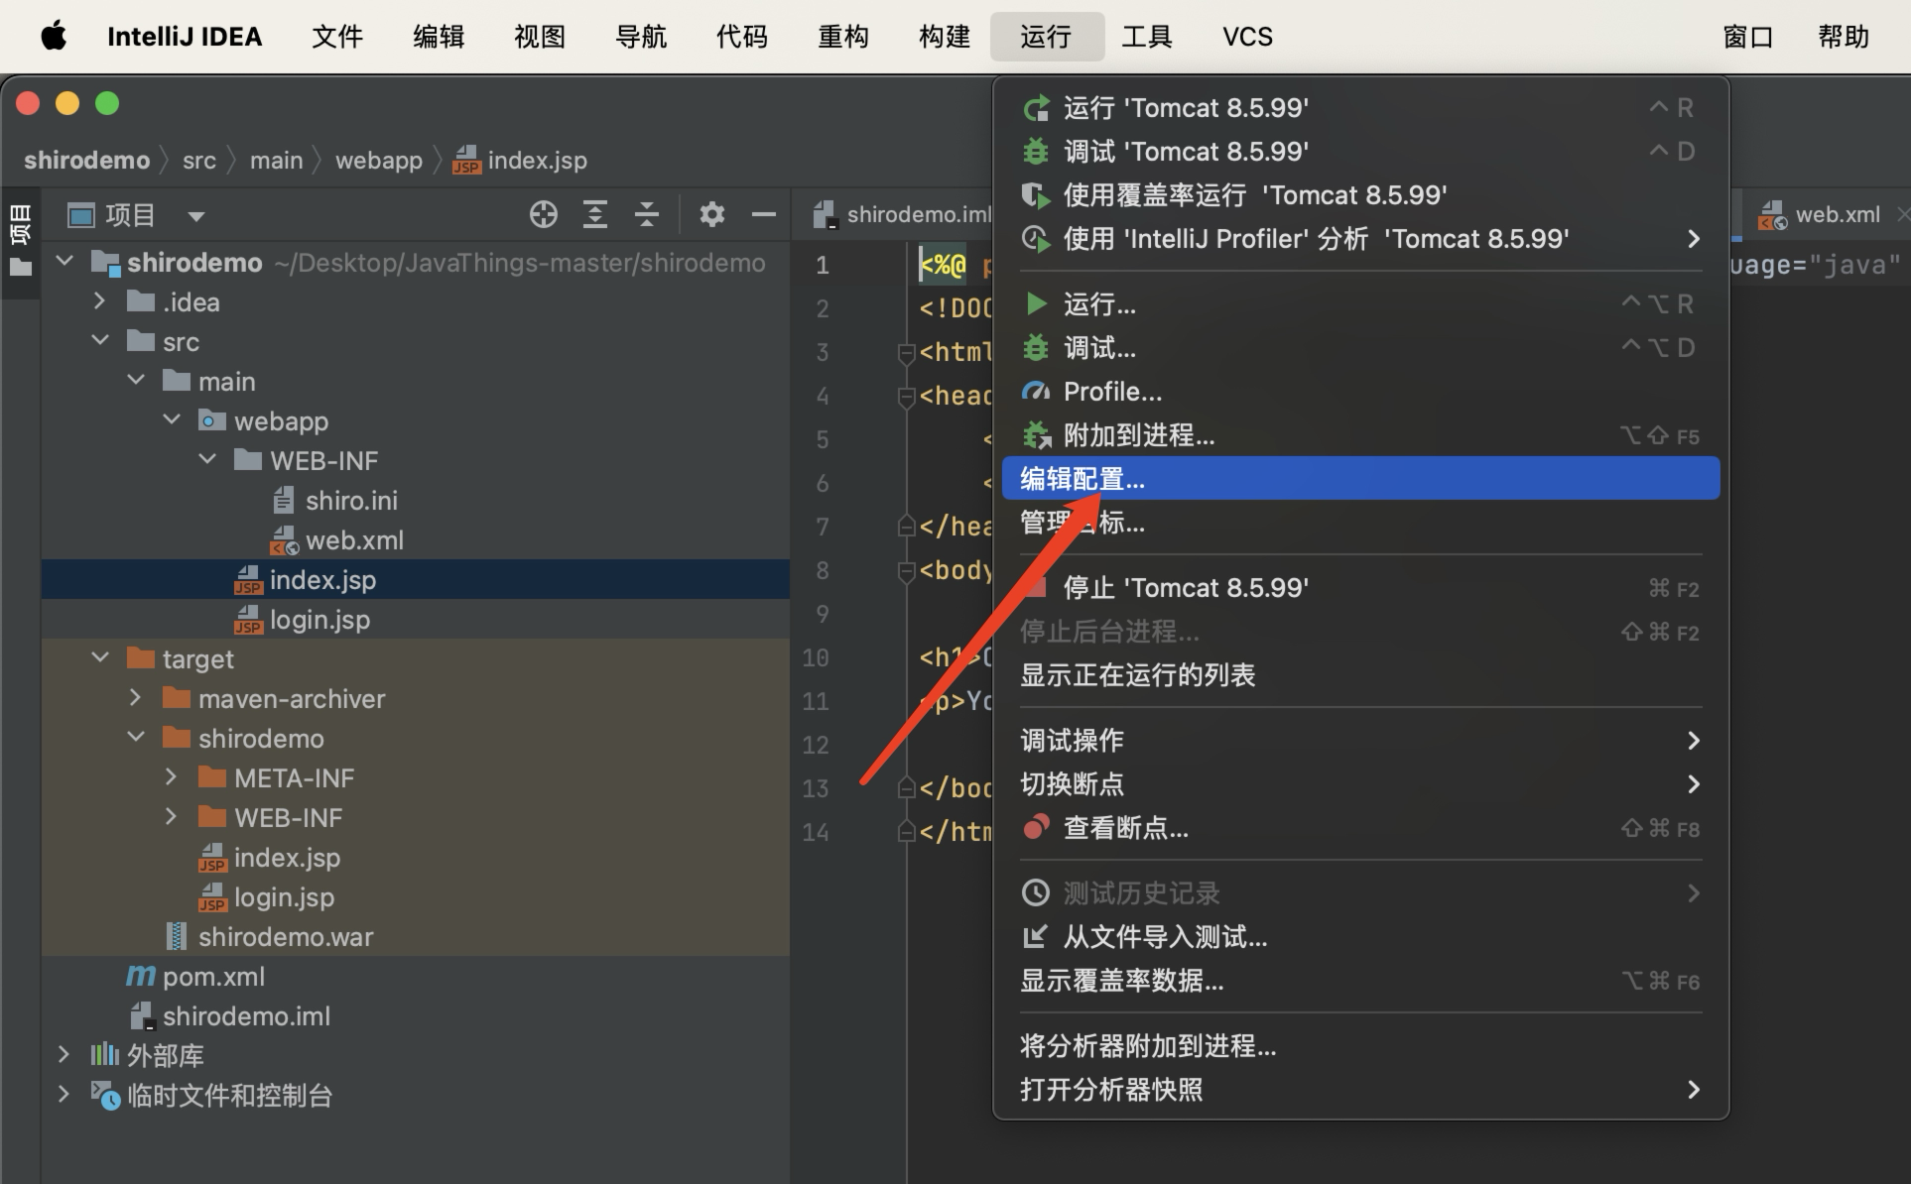Click the shiro.ini file icon
This screenshot has height=1184, width=1911.
pyautogui.click(x=284, y=500)
